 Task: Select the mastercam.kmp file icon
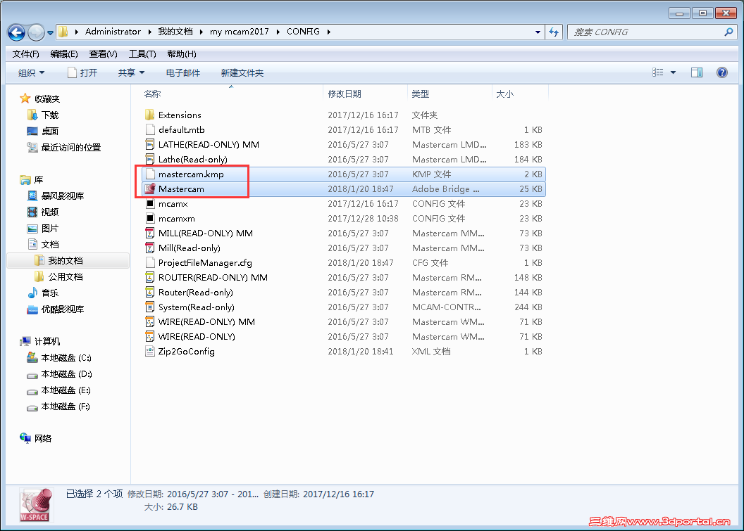tap(150, 174)
